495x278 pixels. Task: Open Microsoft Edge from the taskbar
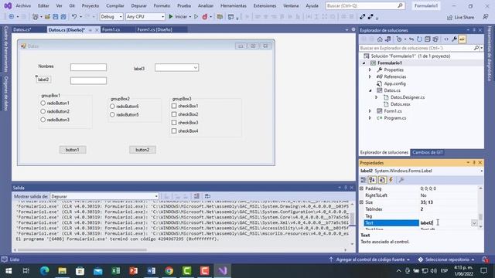[x=45, y=271]
